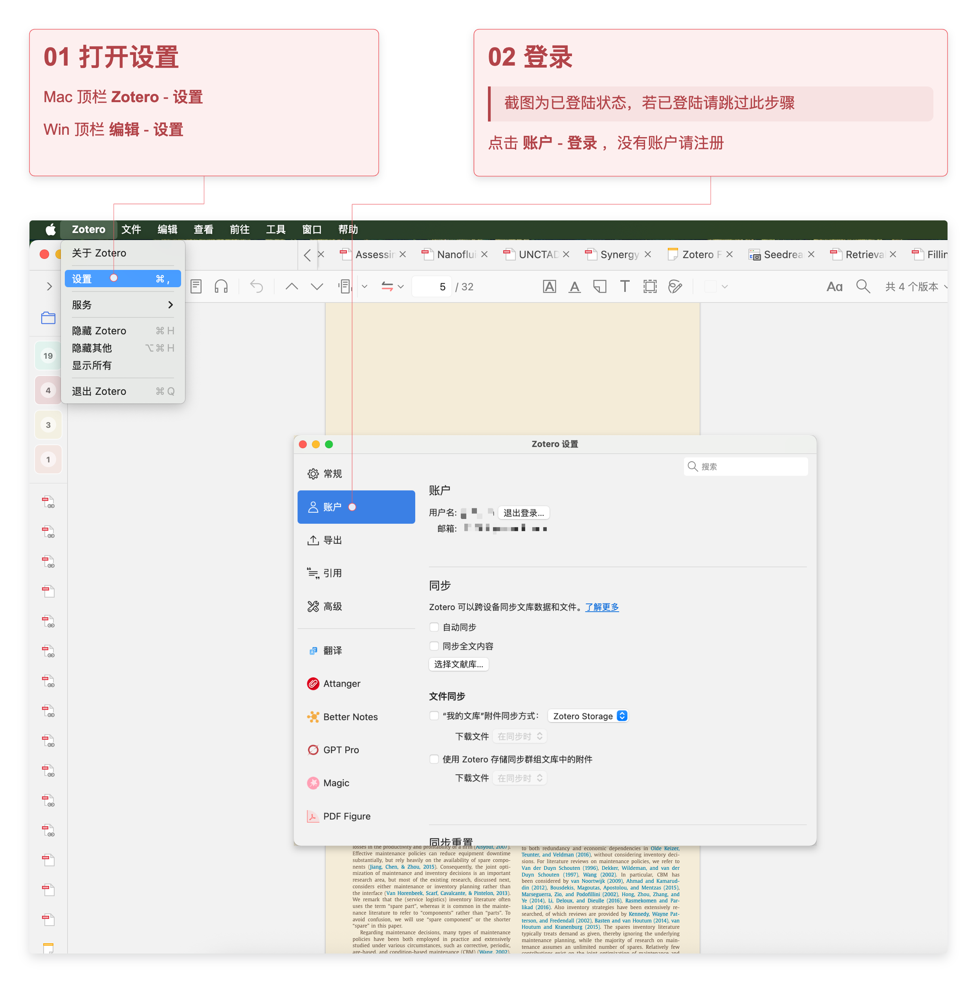Image resolution: width=977 pixels, height=981 pixels.
Task: Open the 帮助 menu
Action: click(x=348, y=229)
